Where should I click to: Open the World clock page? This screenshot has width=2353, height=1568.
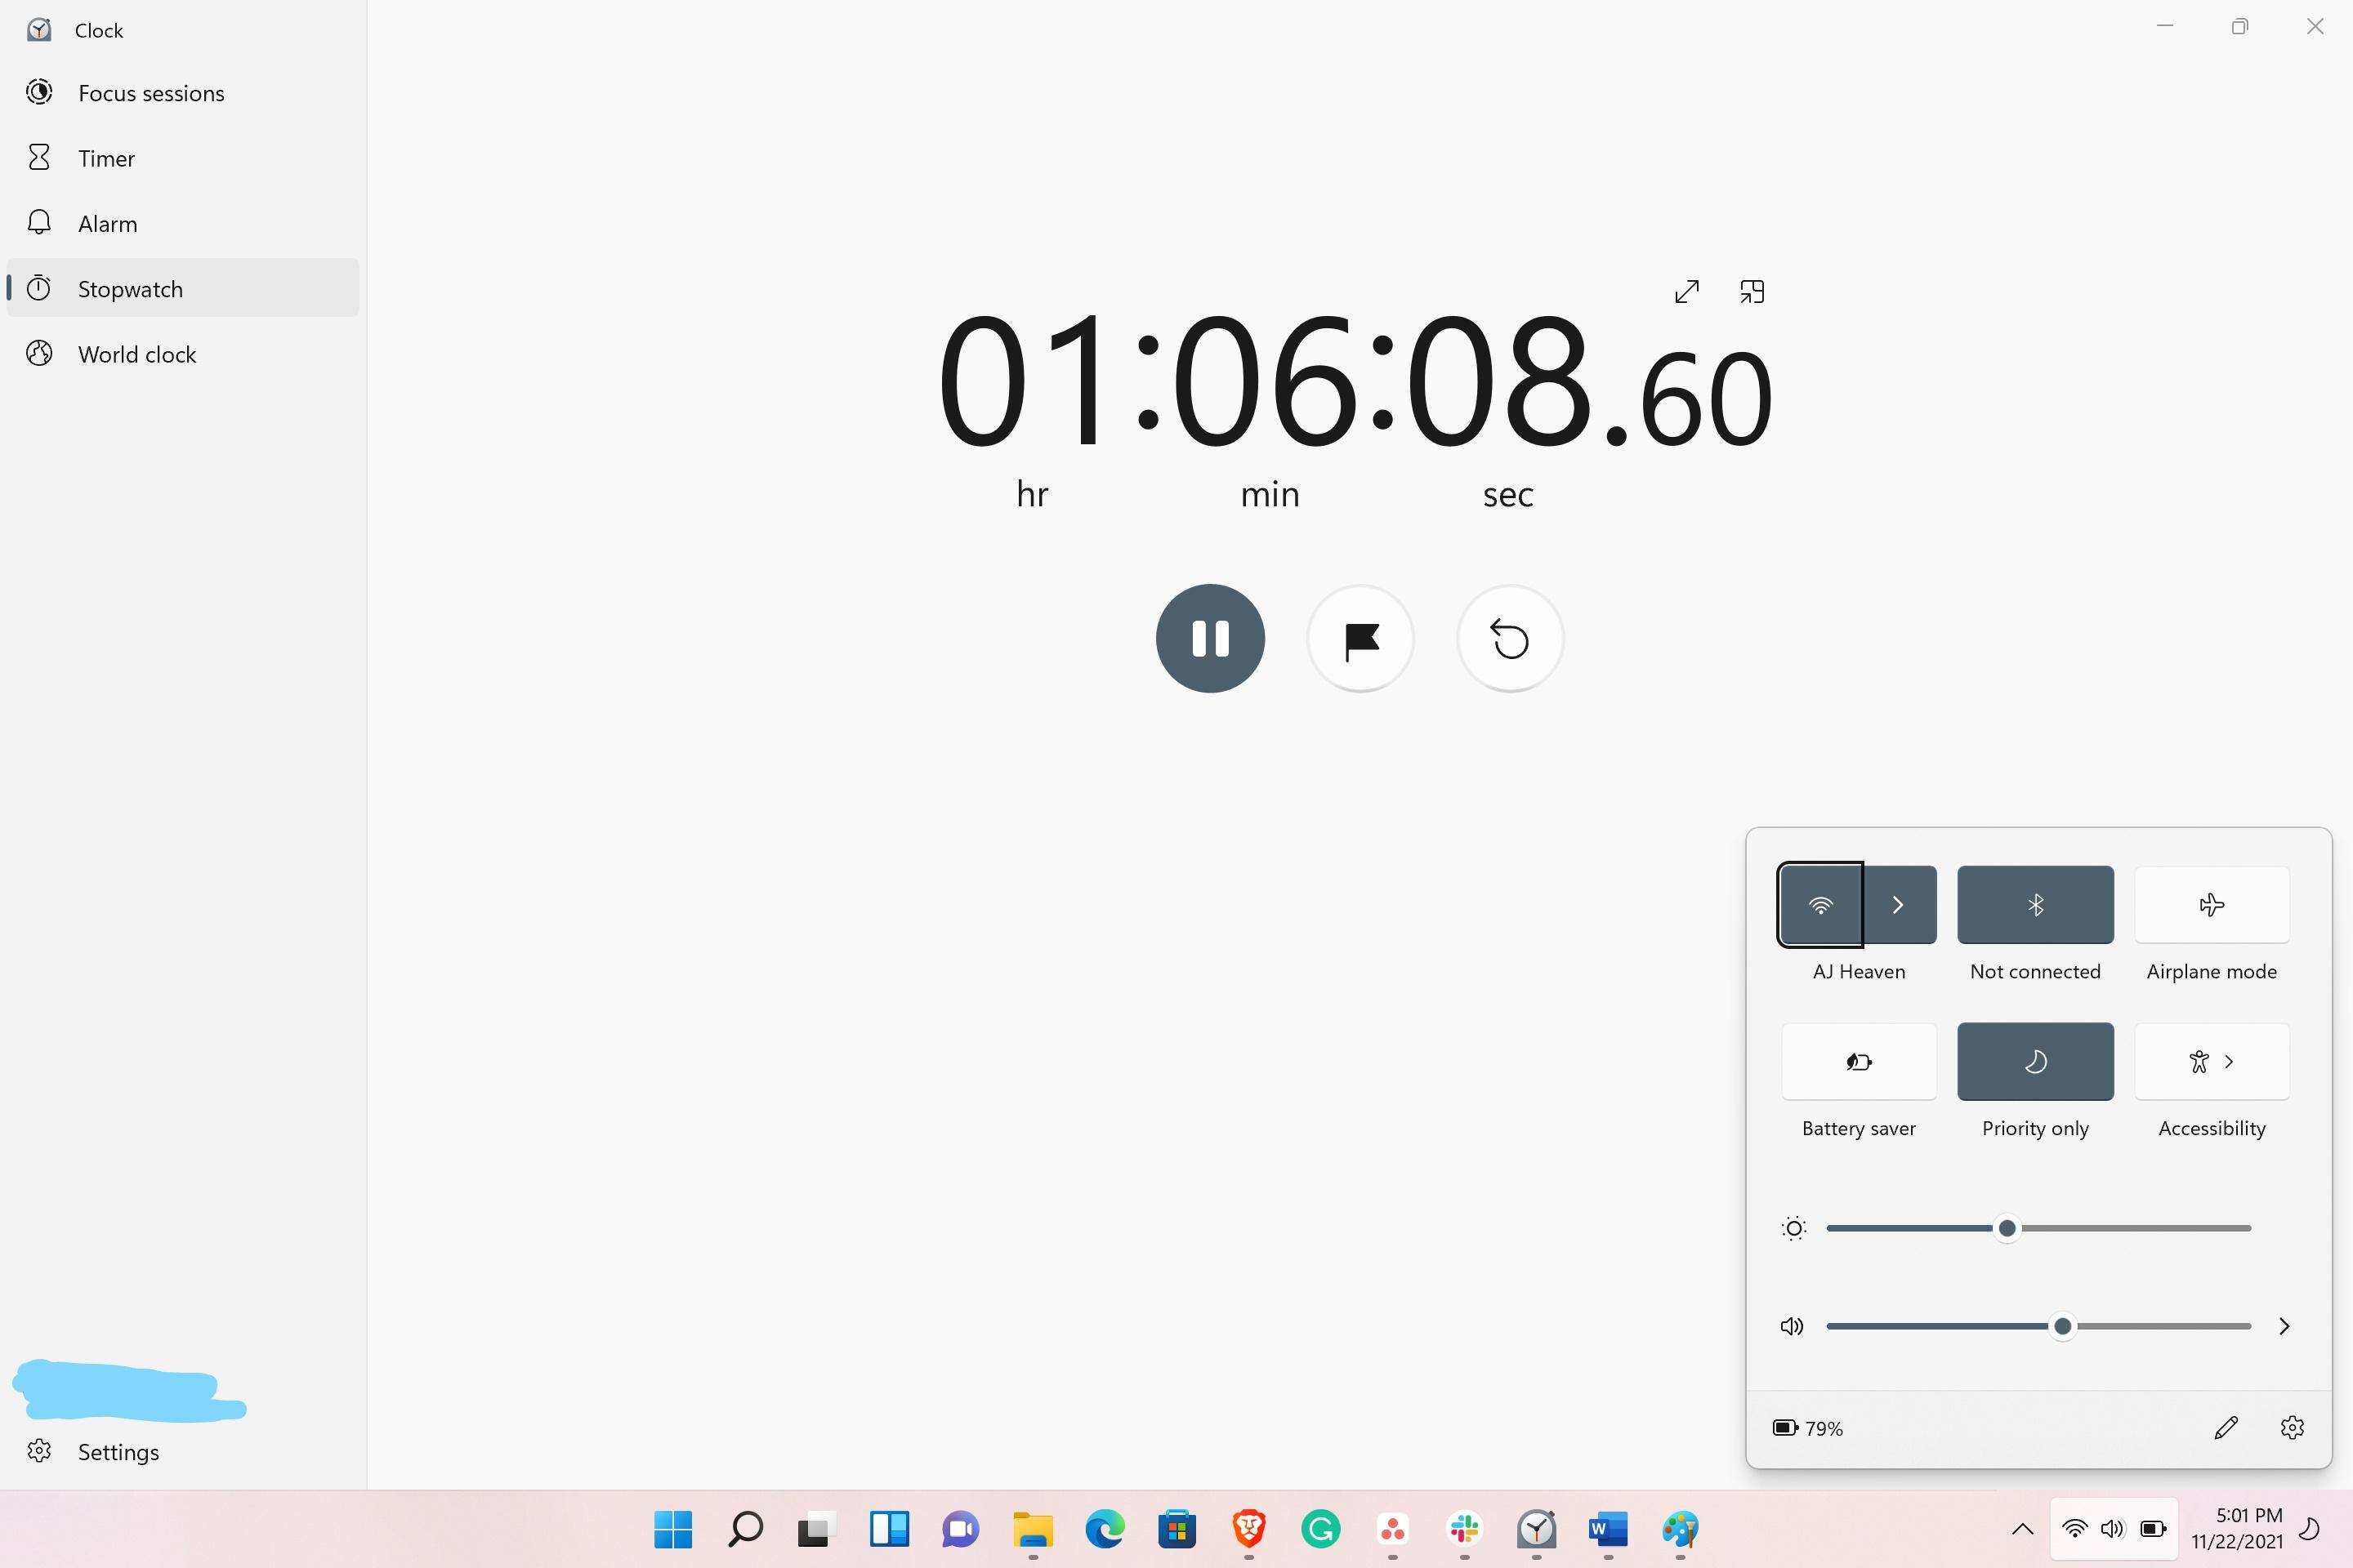136,354
